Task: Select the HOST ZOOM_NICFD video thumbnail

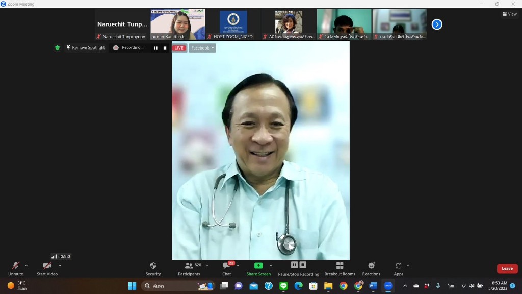Action: click(x=233, y=24)
